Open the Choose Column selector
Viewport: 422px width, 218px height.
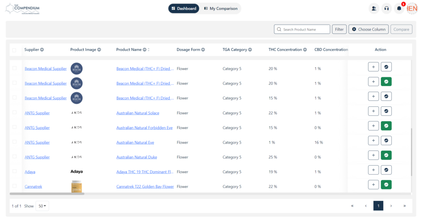(x=368, y=29)
